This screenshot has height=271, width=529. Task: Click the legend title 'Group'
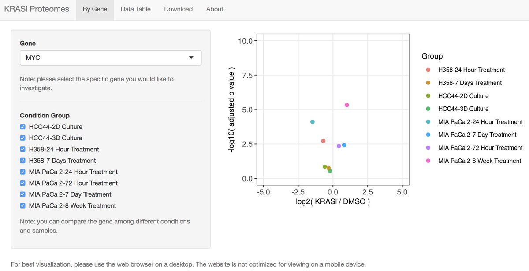point(432,56)
